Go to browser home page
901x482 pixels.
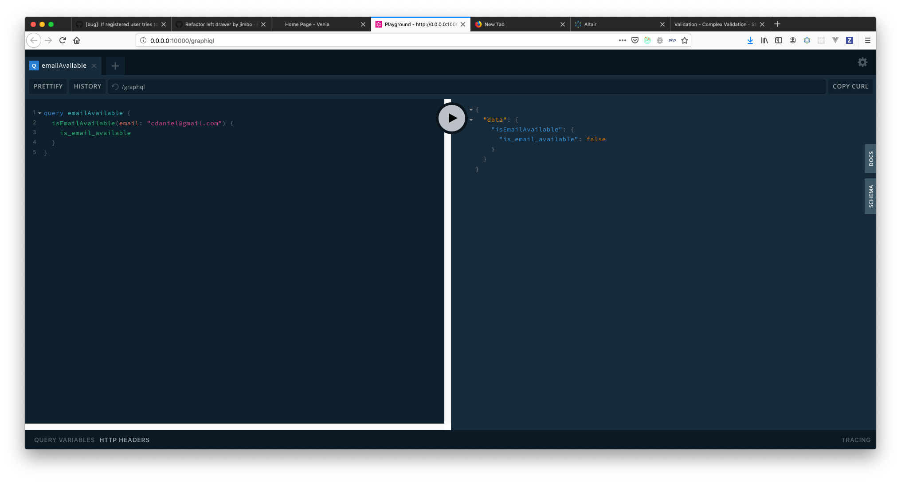tap(77, 40)
